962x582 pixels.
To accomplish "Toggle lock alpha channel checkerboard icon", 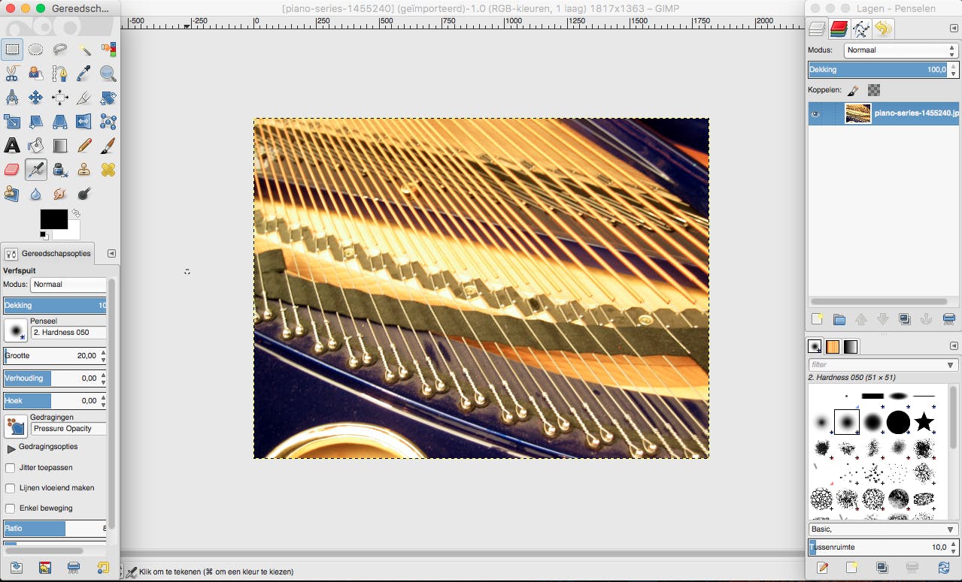I will [874, 90].
